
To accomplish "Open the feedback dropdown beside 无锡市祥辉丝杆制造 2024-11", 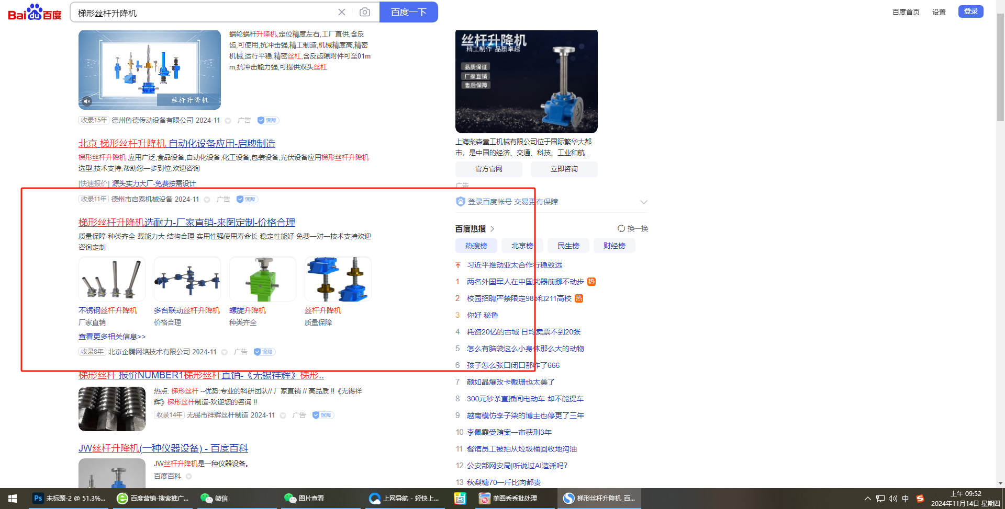I will click(283, 415).
